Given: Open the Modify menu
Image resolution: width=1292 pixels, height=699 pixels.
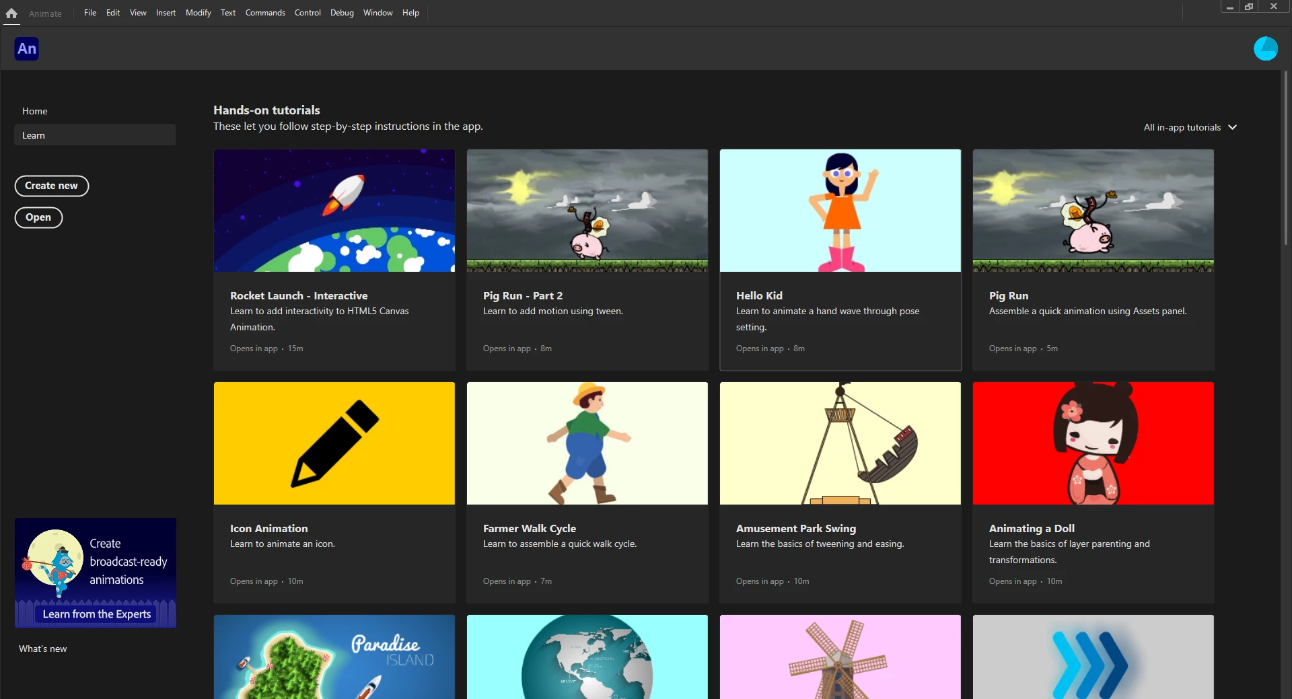Looking at the screenshot, I should pyautogui.click(x=199, y=13).
